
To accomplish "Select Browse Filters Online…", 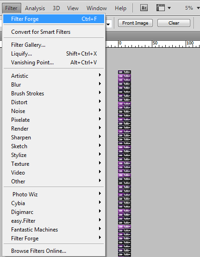I will tap(54, 251).
